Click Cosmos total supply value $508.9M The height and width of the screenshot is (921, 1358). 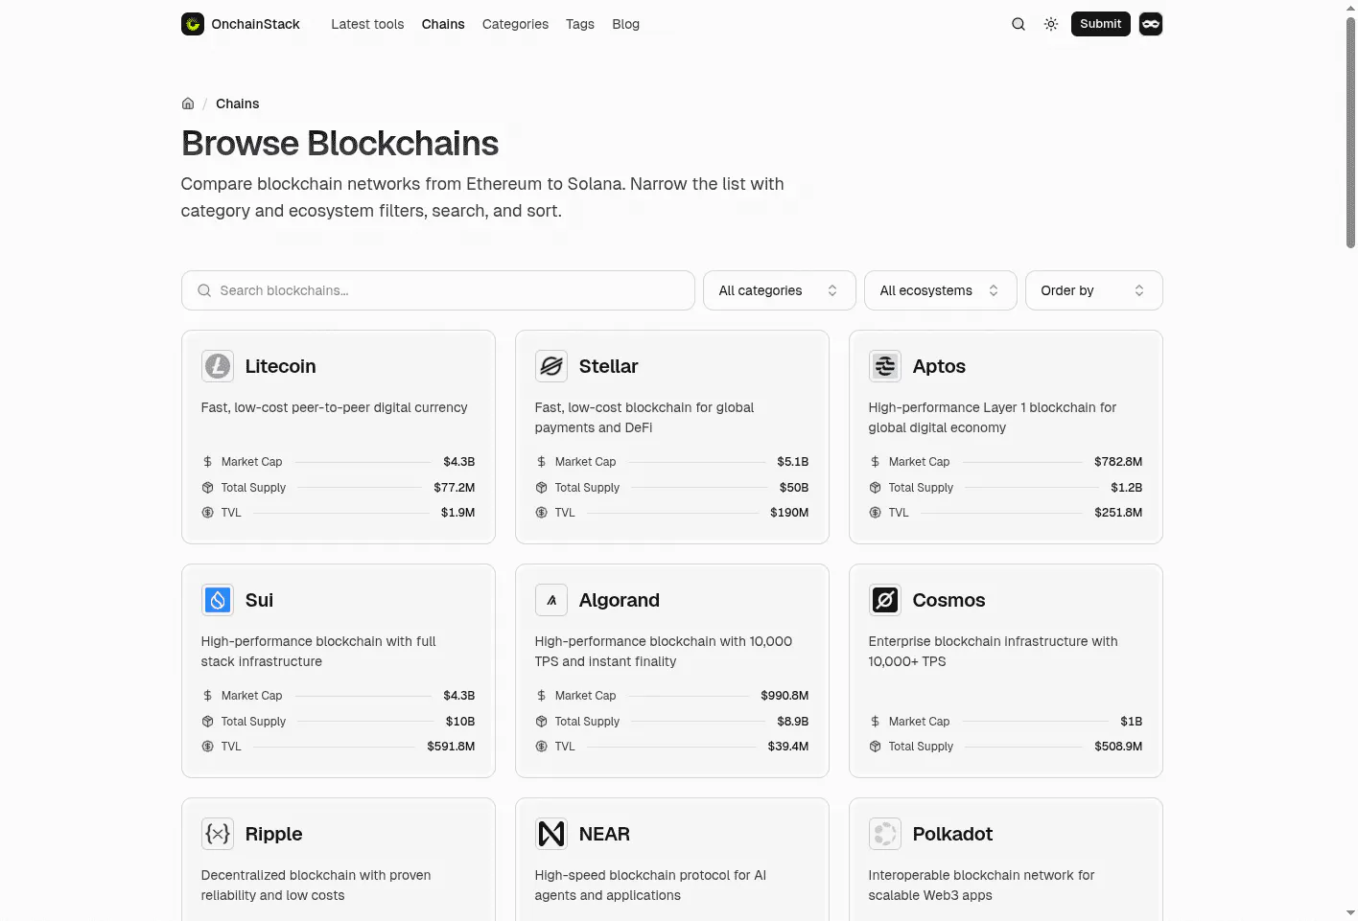pyautogui.click(x=1118, y=747)
